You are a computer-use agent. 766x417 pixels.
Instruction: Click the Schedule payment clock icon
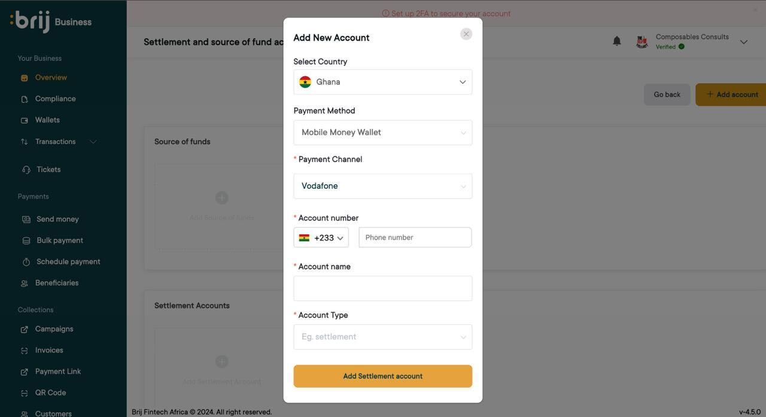(x=26, y=262)
